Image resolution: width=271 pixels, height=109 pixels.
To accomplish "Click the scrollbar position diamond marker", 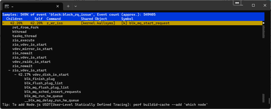I will click(x=263, y=23).
